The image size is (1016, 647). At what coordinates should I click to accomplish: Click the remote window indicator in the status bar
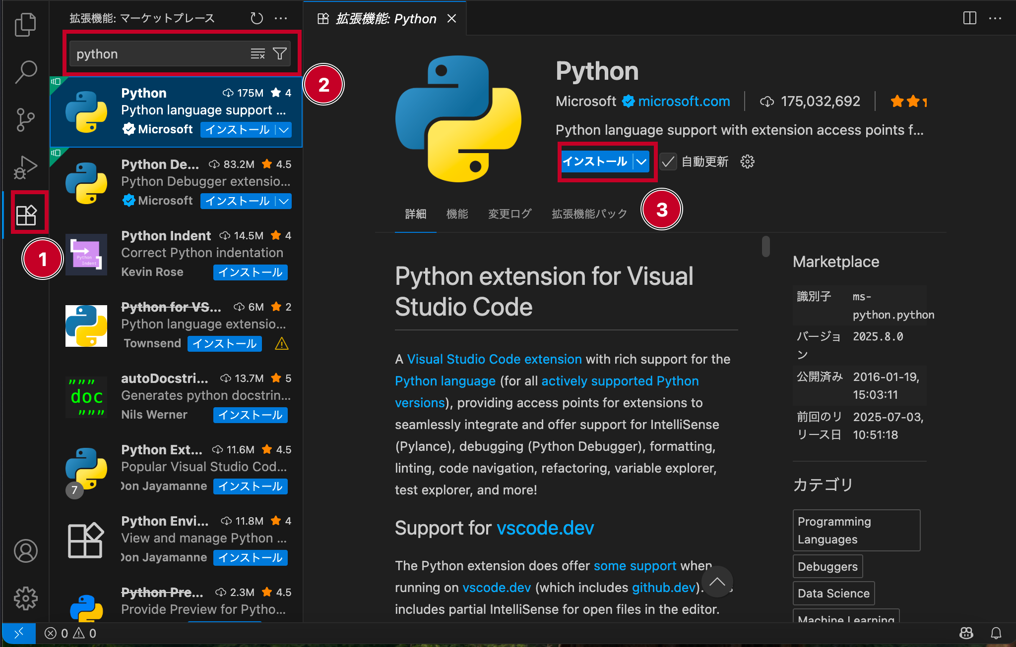click(x=18, y=633)
